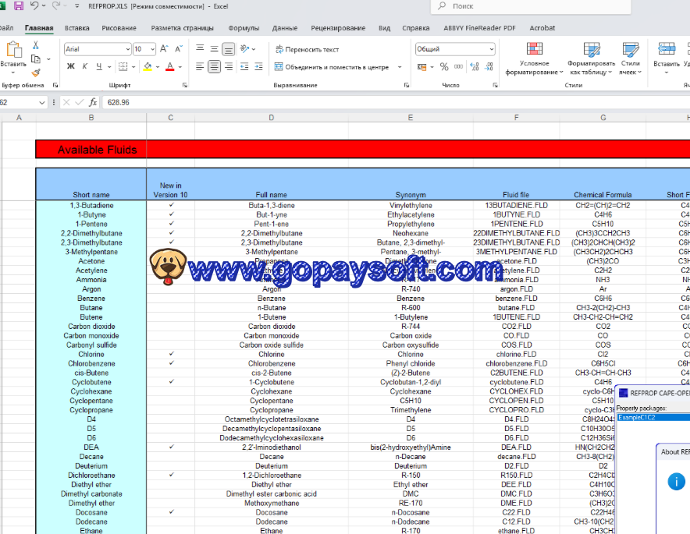690x534 pixels.
Task: Save the workbook with the floppy icon
Action: (19, 6)
